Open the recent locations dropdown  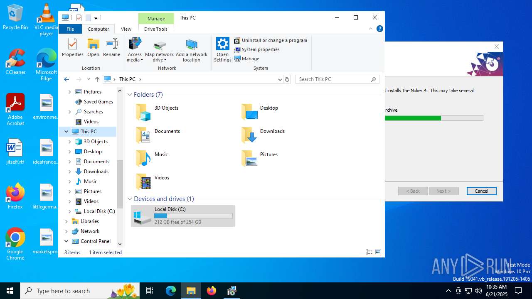coord(89,79)
